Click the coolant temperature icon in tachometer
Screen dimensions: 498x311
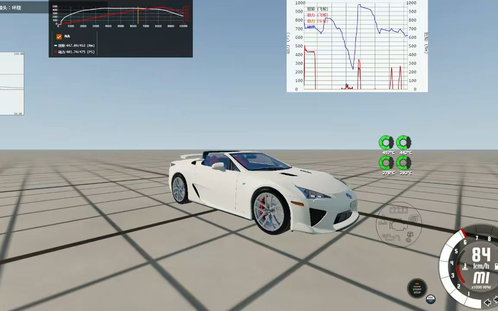point(465,267)
